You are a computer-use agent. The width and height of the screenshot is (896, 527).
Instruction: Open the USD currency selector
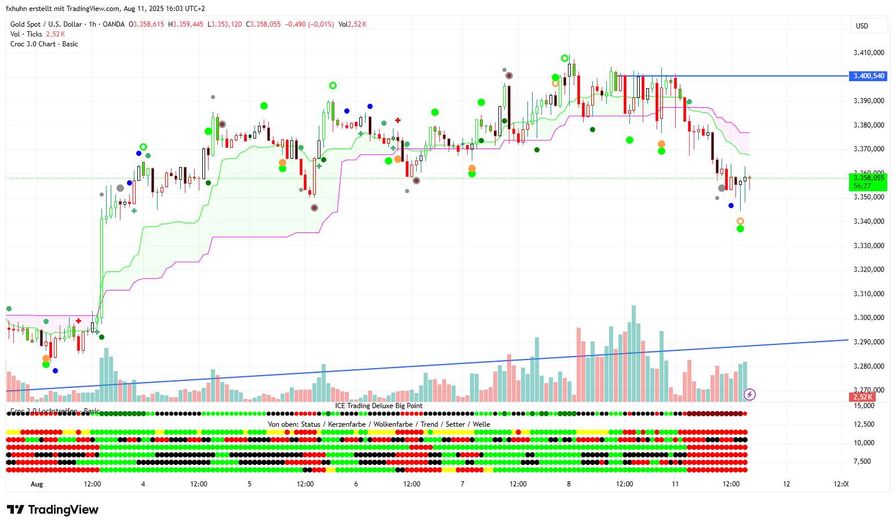coord(862,26)
